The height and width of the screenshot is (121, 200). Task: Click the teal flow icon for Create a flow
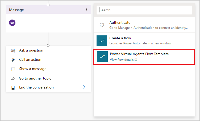102,41
